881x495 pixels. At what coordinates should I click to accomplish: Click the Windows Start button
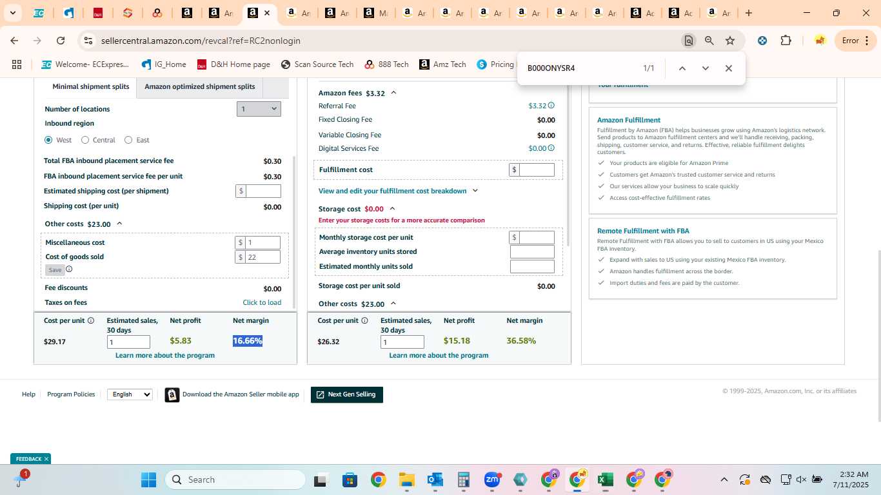tap(148, 480)
